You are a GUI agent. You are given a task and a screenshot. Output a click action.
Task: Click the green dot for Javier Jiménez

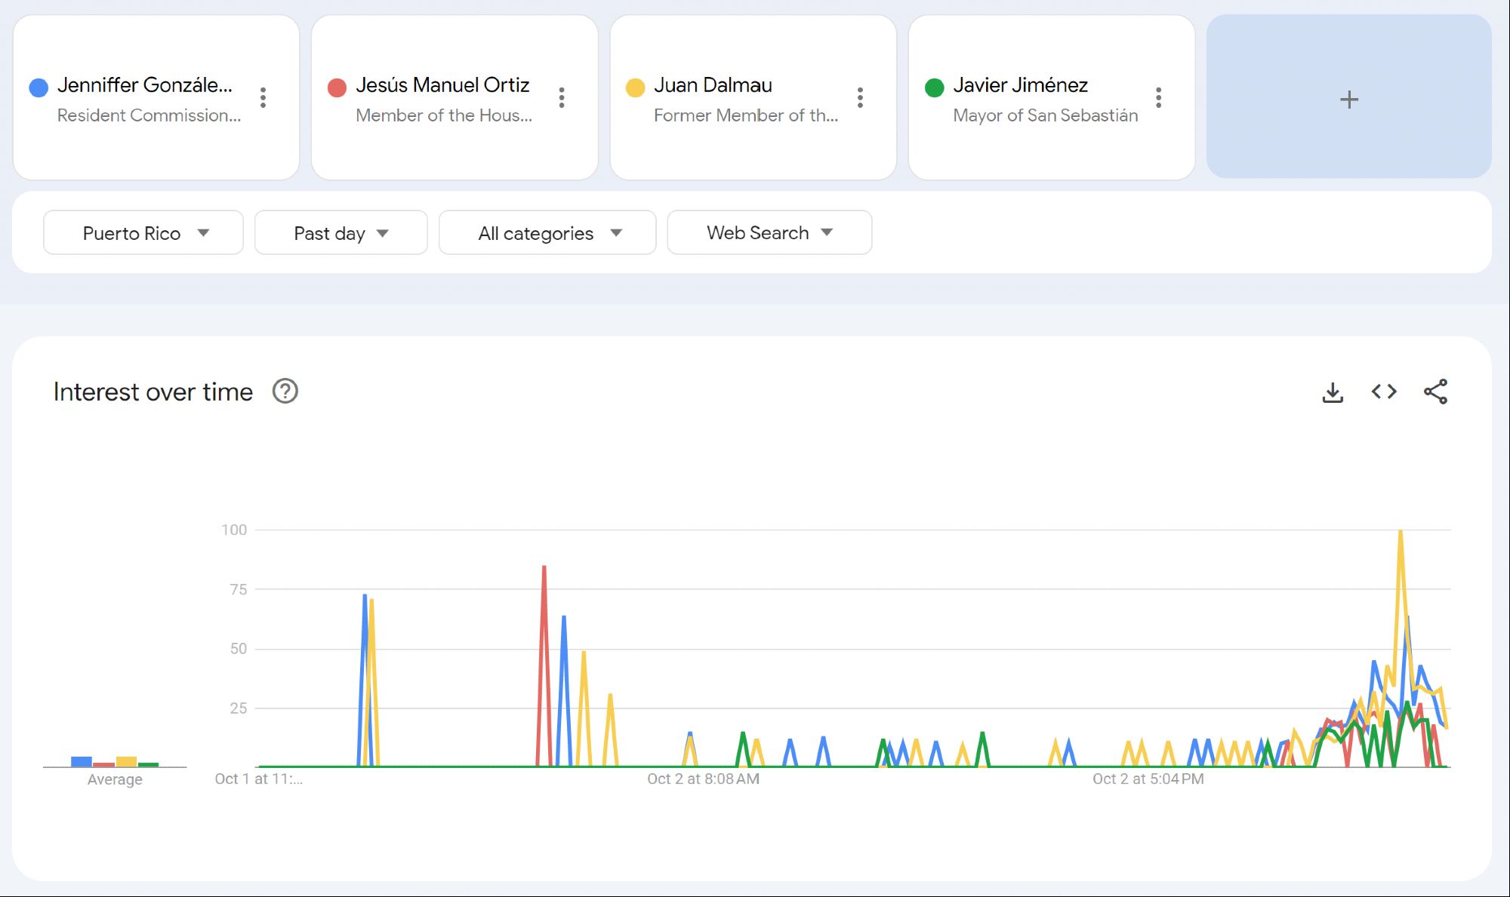[935, 88]
